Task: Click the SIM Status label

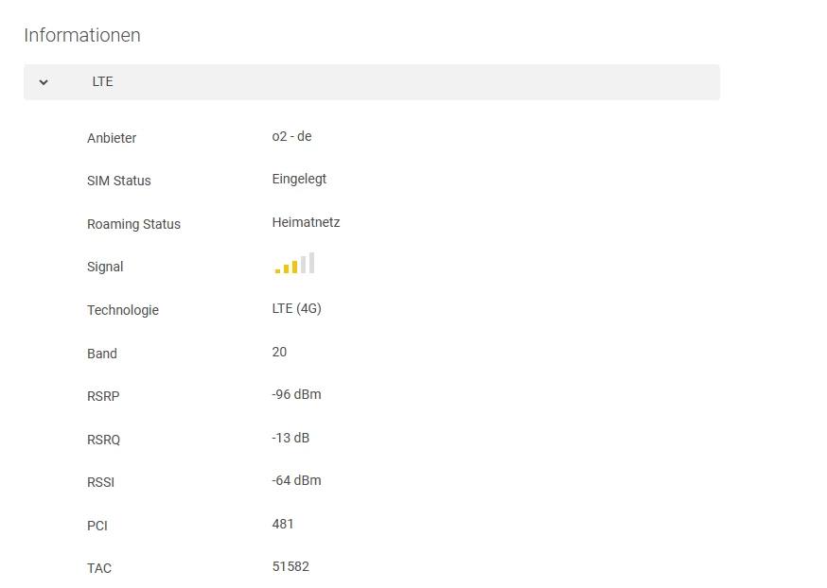Action: (119, 181)
